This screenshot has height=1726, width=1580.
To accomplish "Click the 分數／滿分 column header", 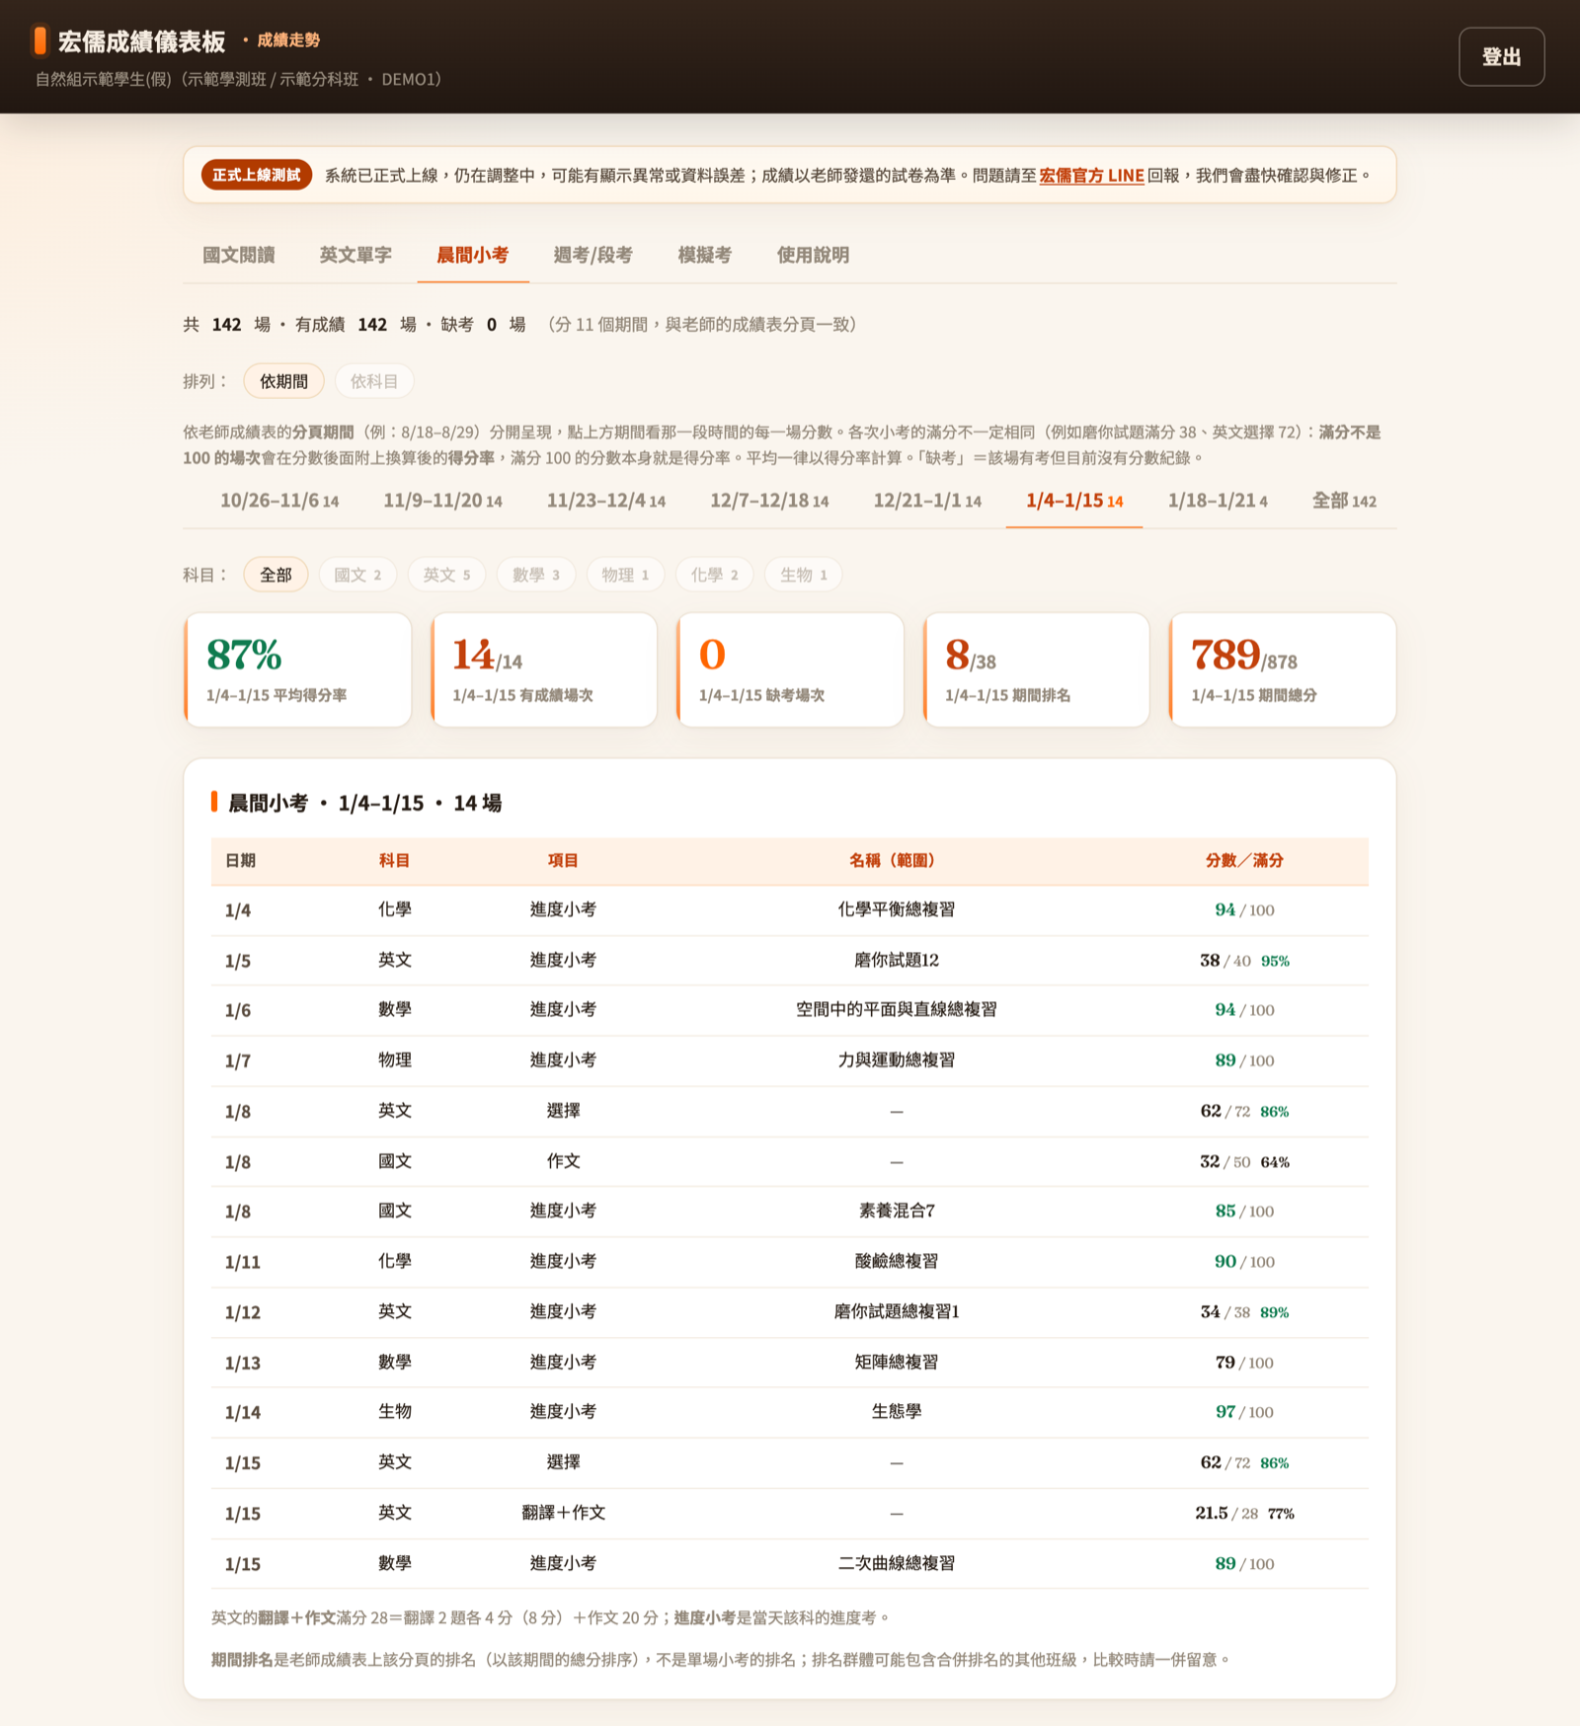I will pyautogui.click(x=1244, y=860).
